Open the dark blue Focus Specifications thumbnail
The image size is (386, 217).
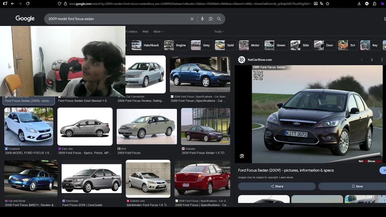pos(200,74)
